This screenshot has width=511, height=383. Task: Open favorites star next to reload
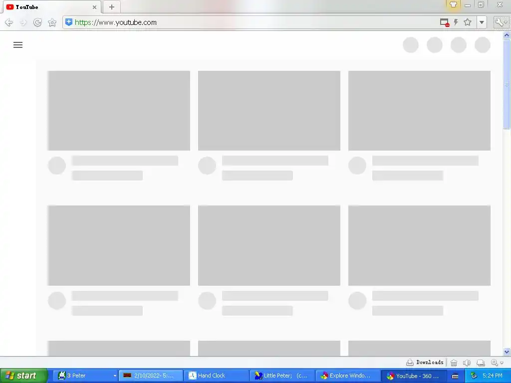click(x=52, y=22)
